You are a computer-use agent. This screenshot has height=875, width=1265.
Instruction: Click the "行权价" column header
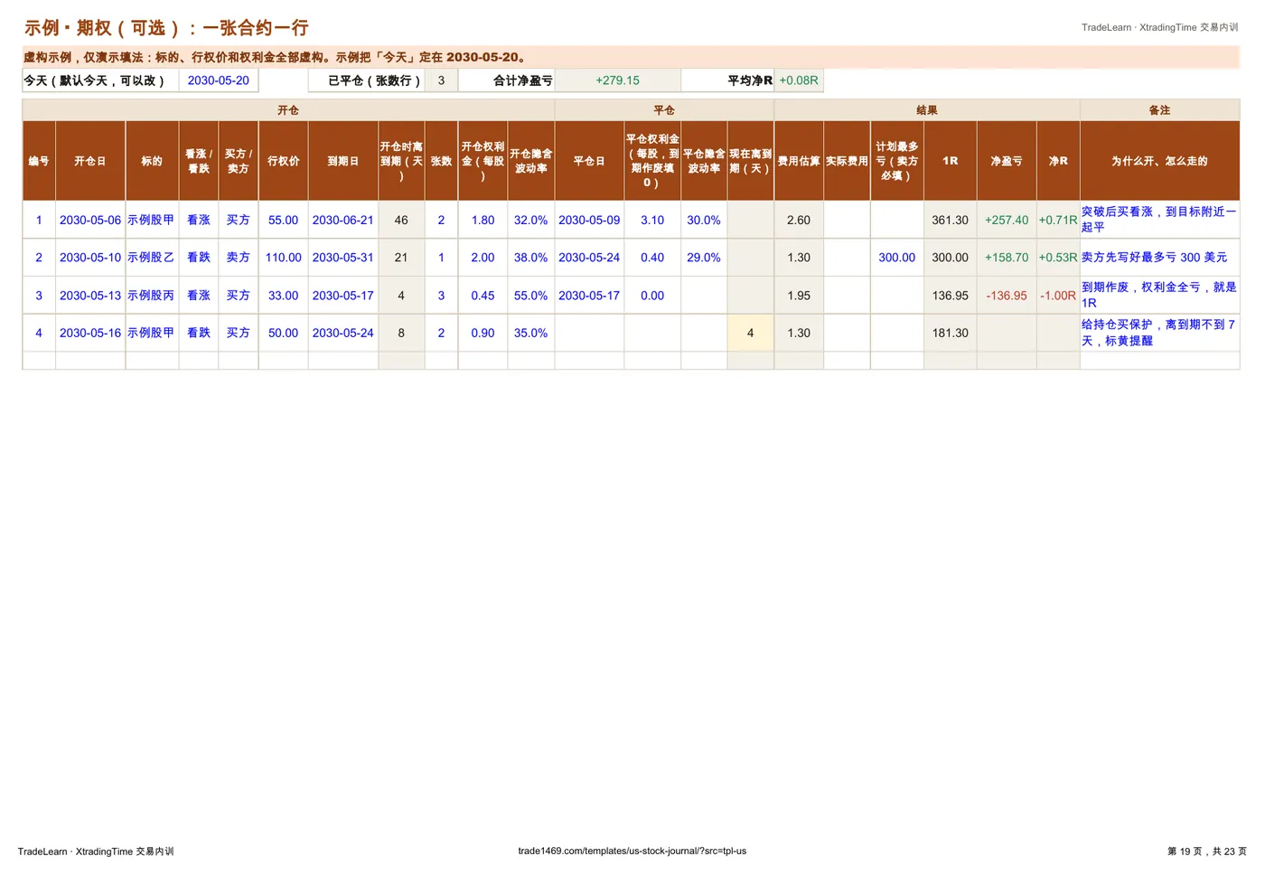(x=283, y=161)
